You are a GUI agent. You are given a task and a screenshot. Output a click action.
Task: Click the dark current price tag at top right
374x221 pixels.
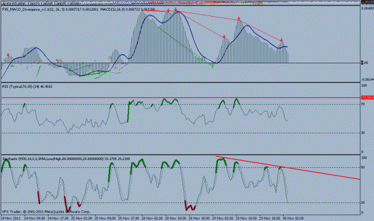[x=367, y=2]
